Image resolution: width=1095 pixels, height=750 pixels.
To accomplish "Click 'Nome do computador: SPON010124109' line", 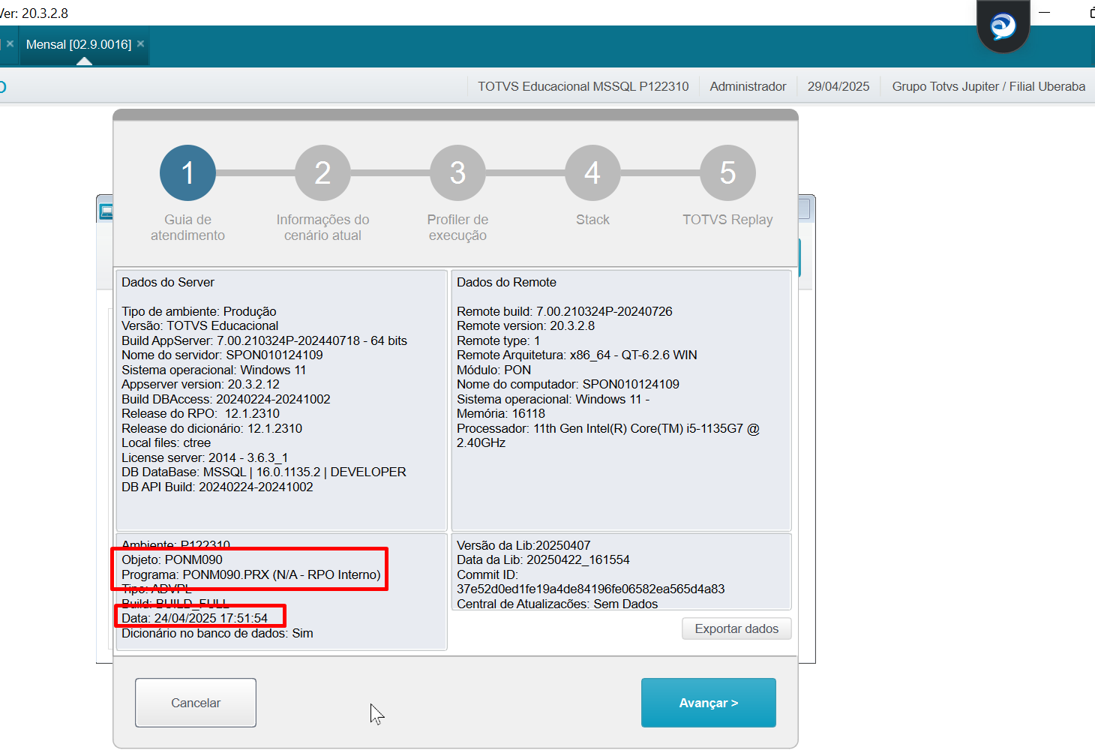I will pos(568,384).
